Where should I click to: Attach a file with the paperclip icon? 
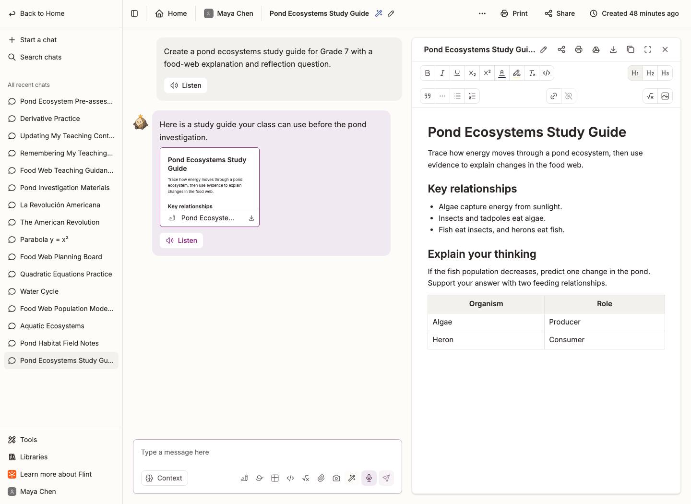pos(321,478)
